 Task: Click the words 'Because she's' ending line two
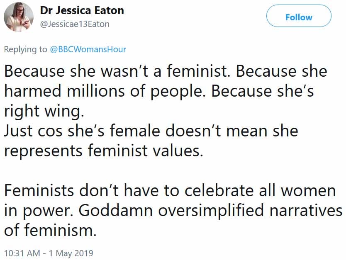point(263,91)
